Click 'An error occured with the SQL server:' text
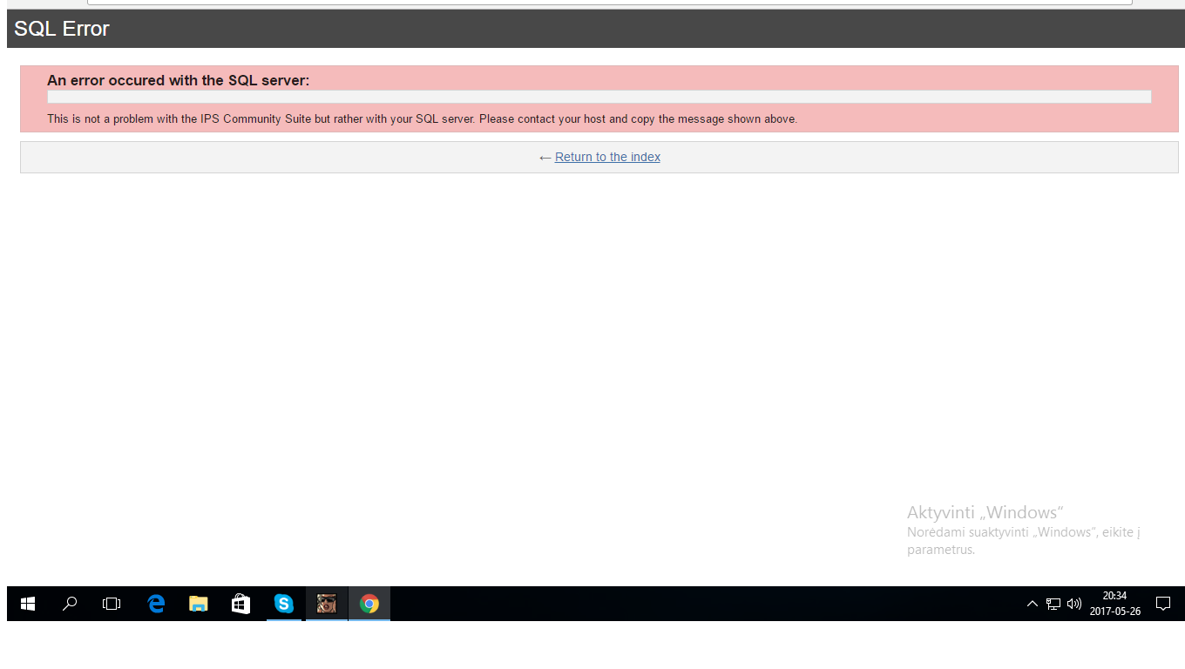The image size is (1185, 669). (178, 80)
